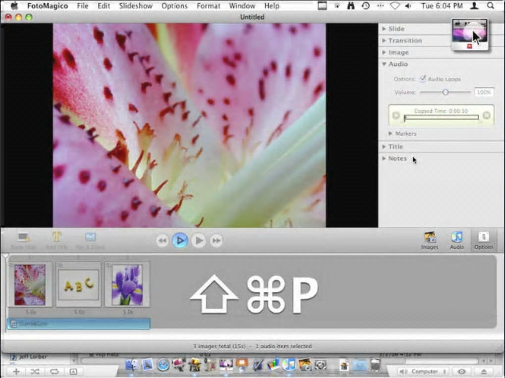
Task: Open iTunes from the Dock
Action: 289,365
